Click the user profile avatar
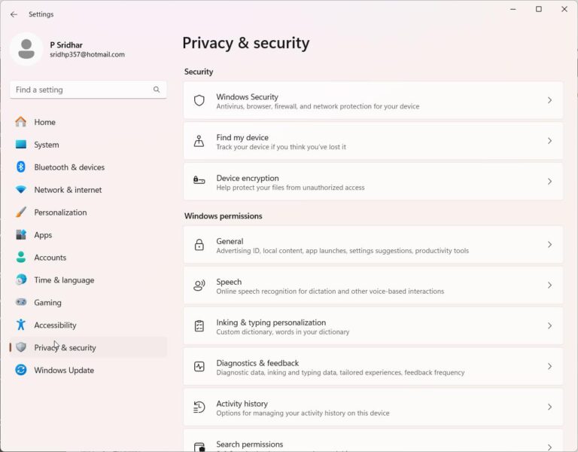578x452 pixels. coord(26,49)
